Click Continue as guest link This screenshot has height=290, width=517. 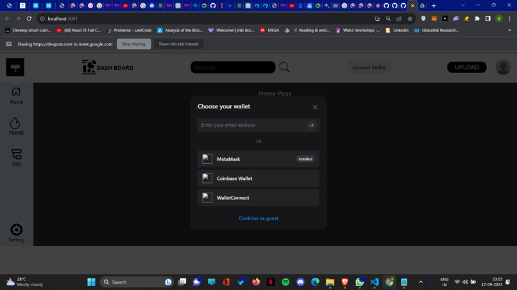pyautogui.click(x=258, y=218)
